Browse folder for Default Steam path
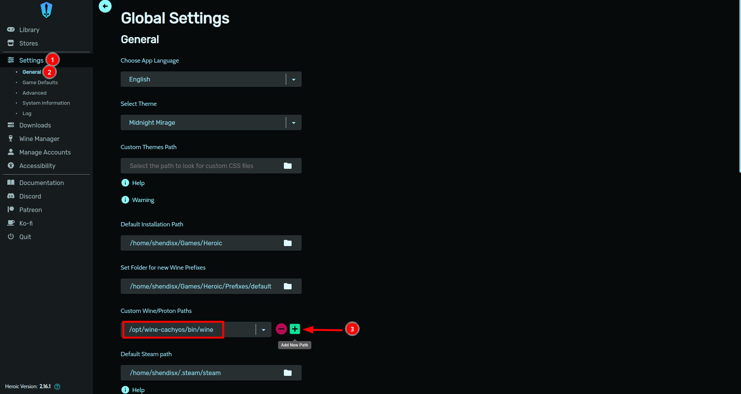 288,373
